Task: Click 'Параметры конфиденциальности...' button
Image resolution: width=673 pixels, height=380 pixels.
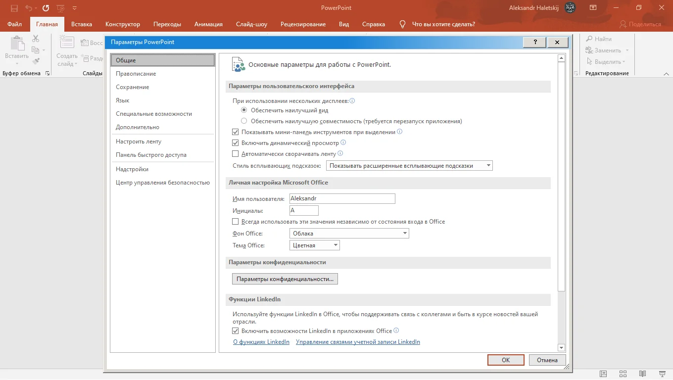Action: tap(285, 279)
